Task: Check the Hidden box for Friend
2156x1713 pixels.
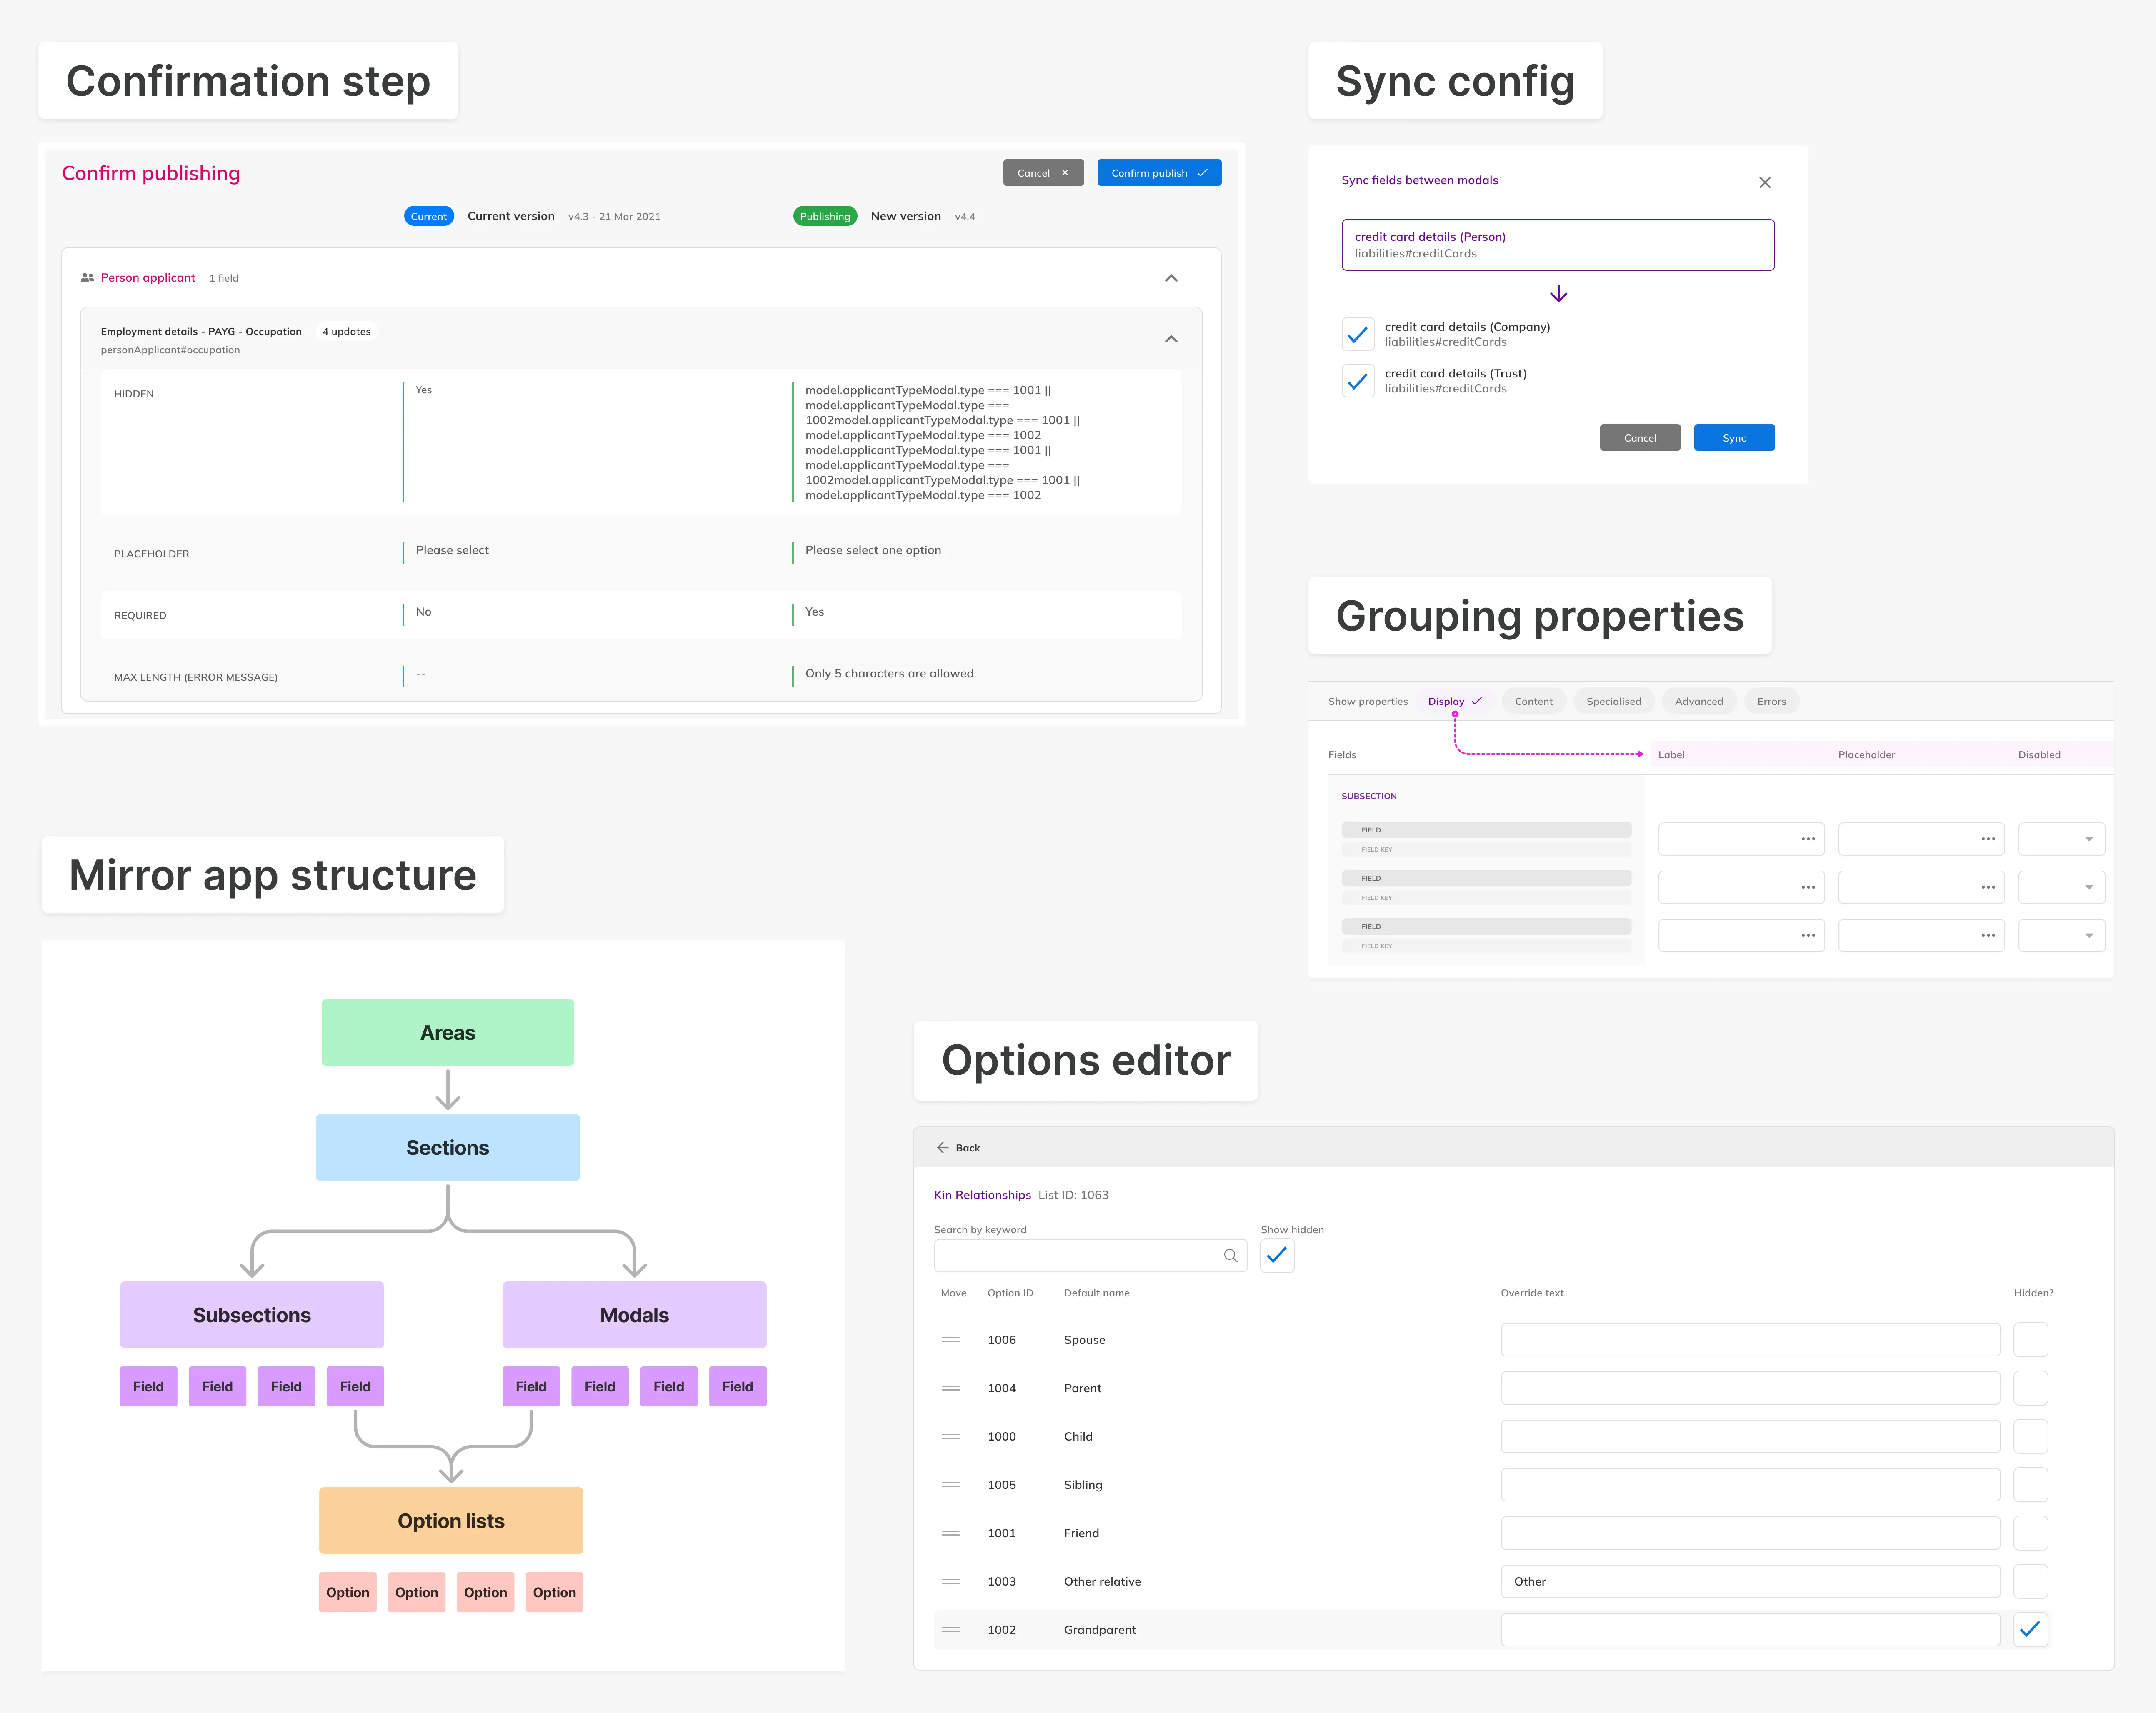Action: coord(2030,1533)
